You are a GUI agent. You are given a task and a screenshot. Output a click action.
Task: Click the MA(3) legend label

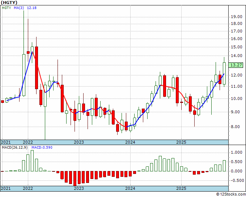[19, 8]
